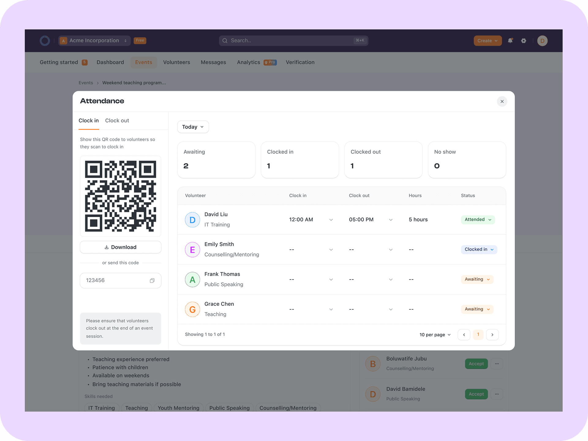Image resolution: width=588 pixels, height=441 pixels.
Task: Switch to the Clock out tab
Action: tap(117, 121)
